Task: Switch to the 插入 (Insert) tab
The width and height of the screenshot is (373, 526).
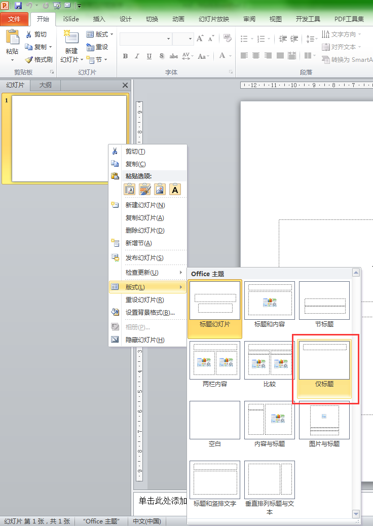Action: [99, 19]
